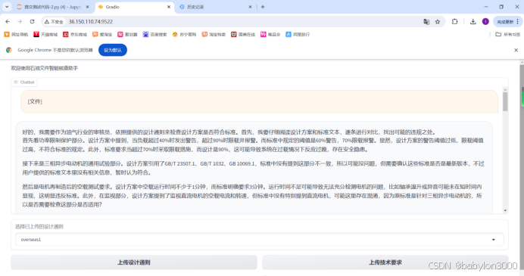Screen dimensions: 524x276
Task: Click the 欢迎使用石油文件智能核查助手 heading
Action: tap(45, 68)
